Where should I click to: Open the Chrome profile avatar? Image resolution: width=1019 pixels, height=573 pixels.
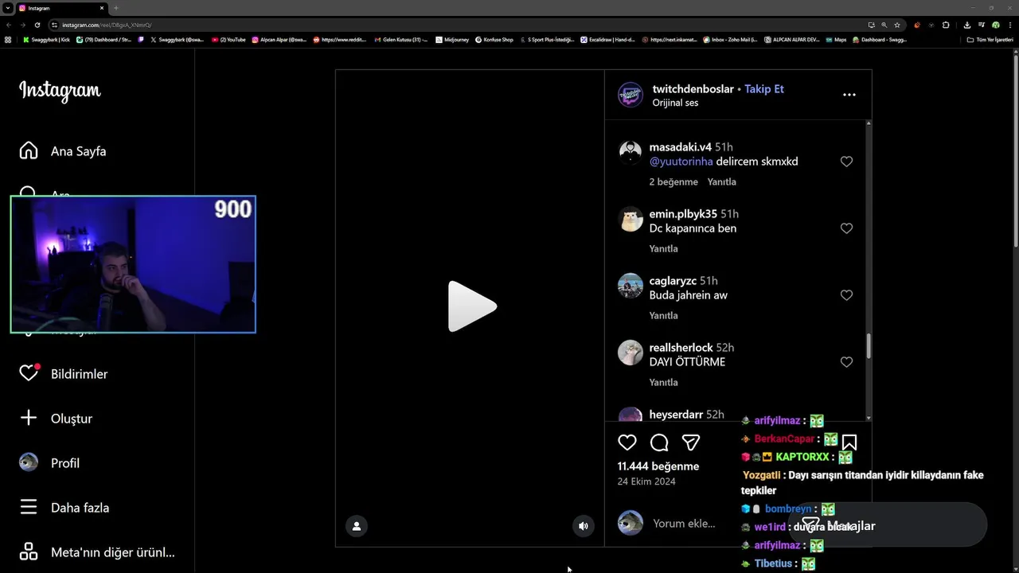[x=996, y=25]
